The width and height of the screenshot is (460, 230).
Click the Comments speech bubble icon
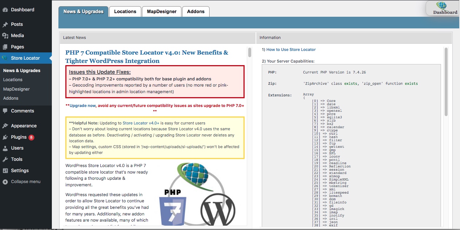(5, 111)
